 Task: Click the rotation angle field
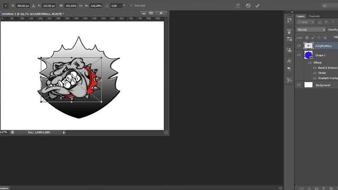(116, 6)
